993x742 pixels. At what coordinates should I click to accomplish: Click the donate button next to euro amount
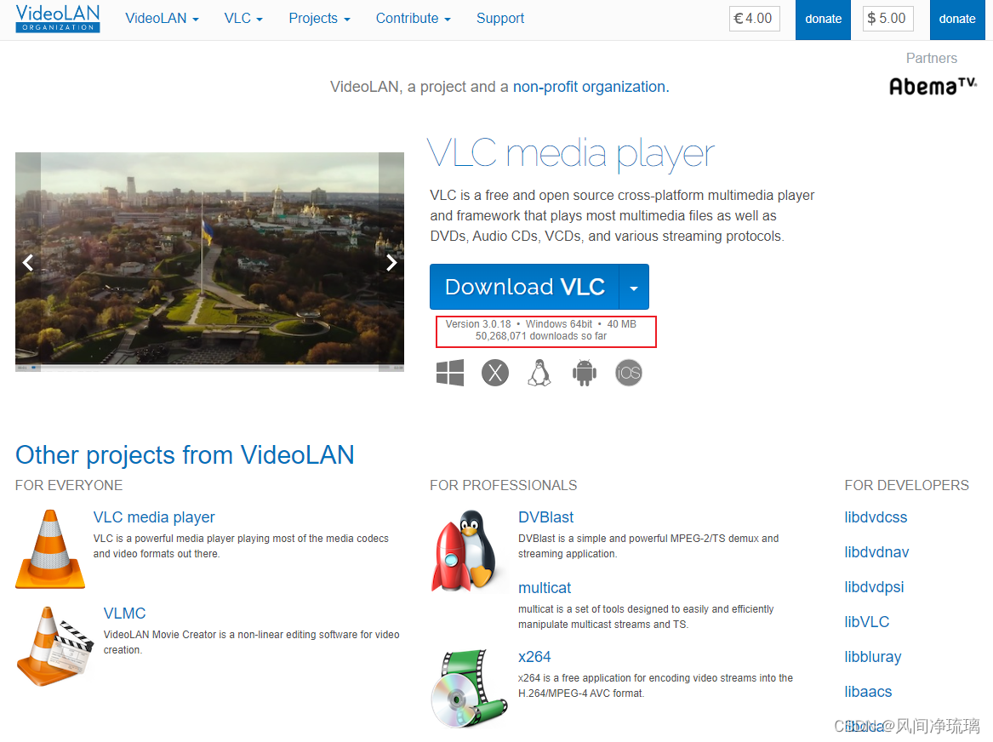pos(824,20)
